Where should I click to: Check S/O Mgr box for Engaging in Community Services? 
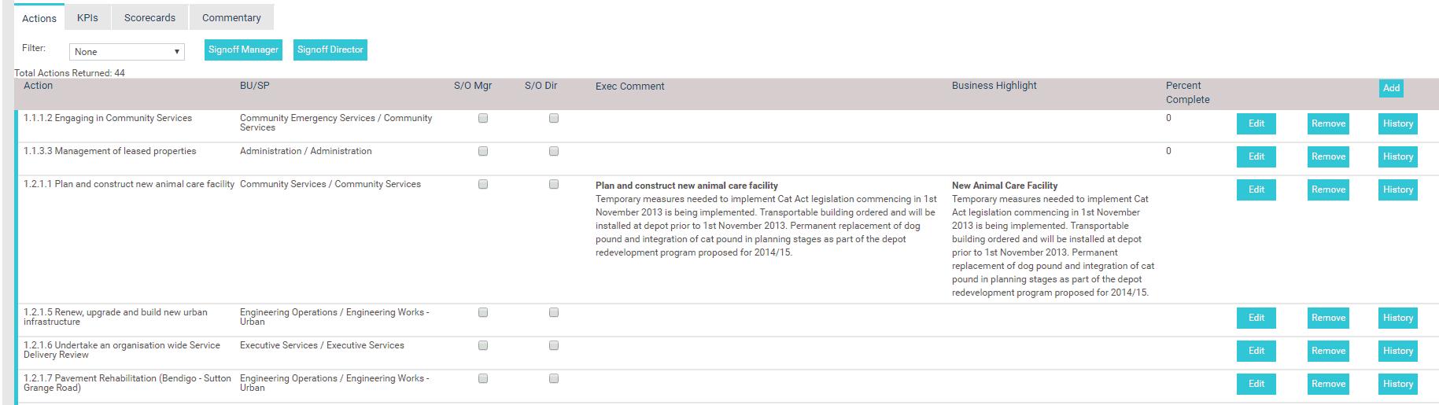pos(483,118)
